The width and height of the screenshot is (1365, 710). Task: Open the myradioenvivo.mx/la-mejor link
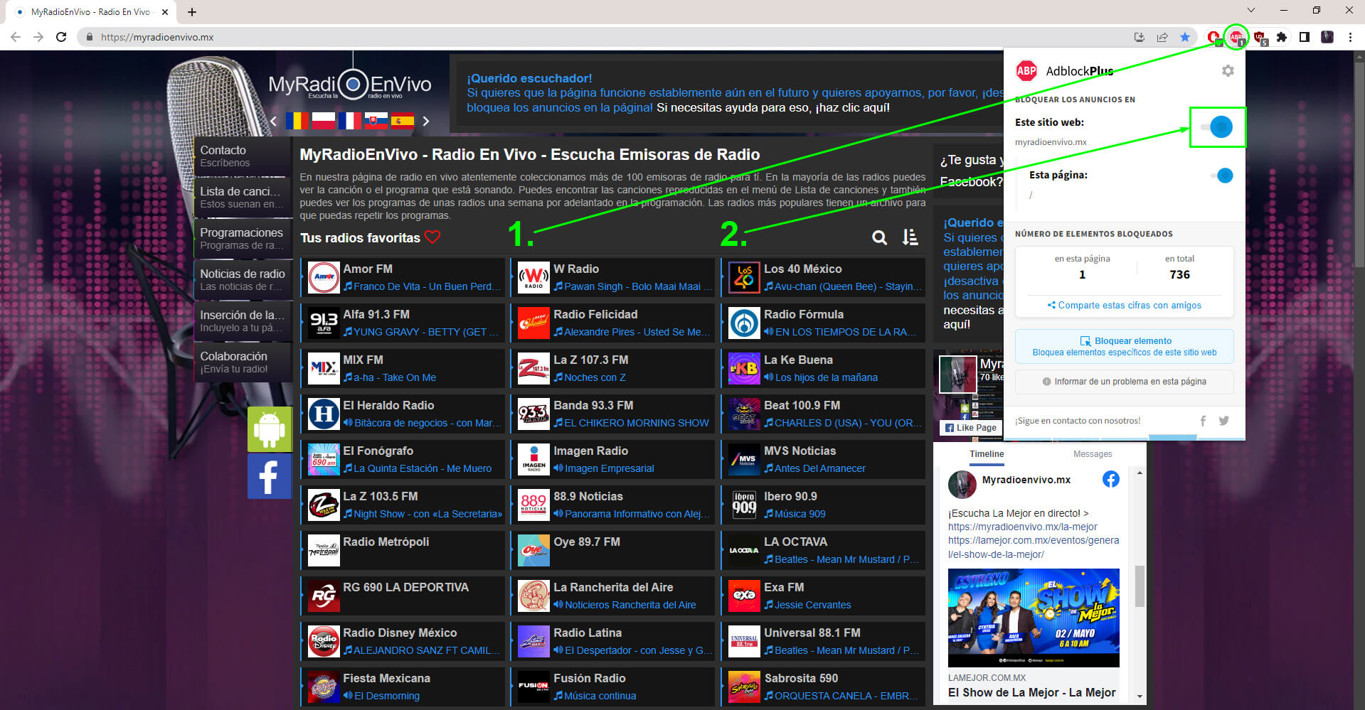point(1022,527)
